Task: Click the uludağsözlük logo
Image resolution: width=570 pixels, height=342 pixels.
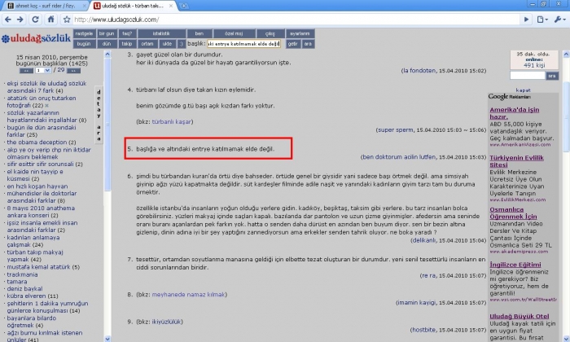Action: click(37, 38)
